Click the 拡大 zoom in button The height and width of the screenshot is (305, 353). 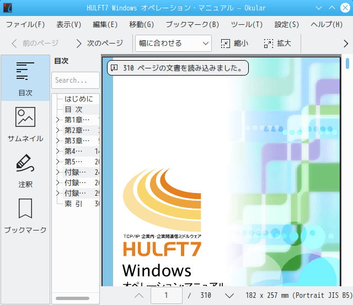(x=277, y=43)
